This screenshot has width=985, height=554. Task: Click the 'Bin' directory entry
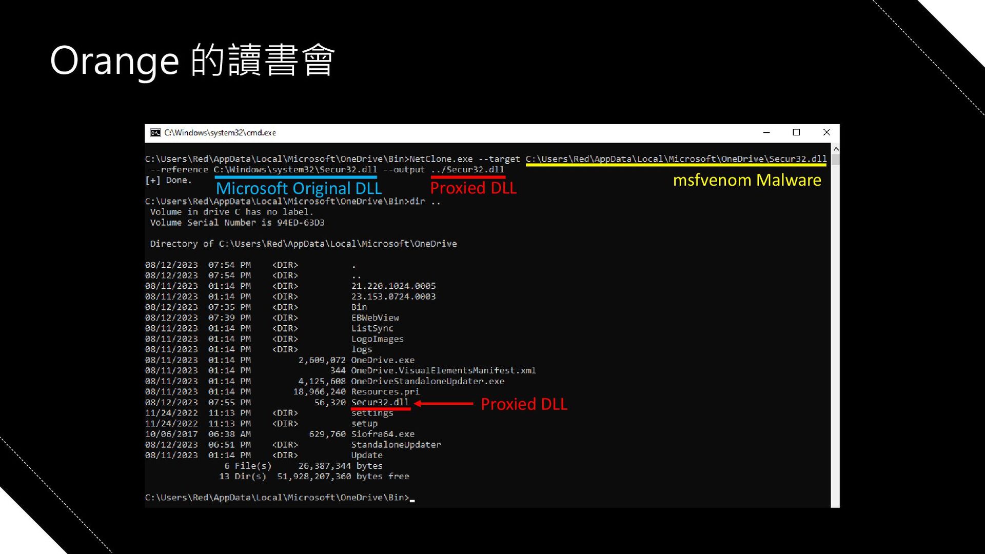[359, 307]
